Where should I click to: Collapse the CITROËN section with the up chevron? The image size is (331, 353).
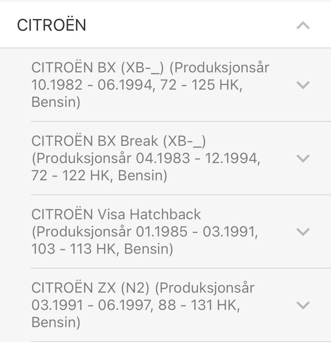303,25
